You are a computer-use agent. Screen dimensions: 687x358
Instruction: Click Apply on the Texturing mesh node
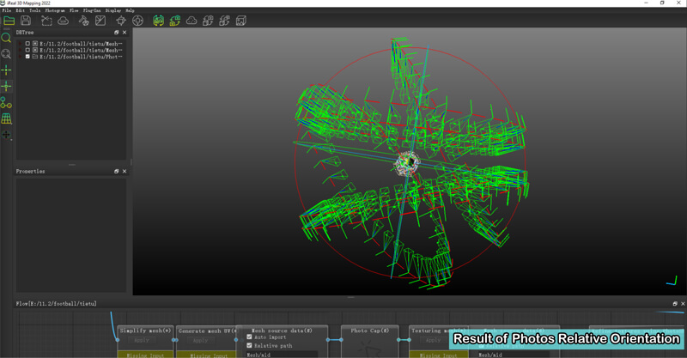(x=434, y=340)
